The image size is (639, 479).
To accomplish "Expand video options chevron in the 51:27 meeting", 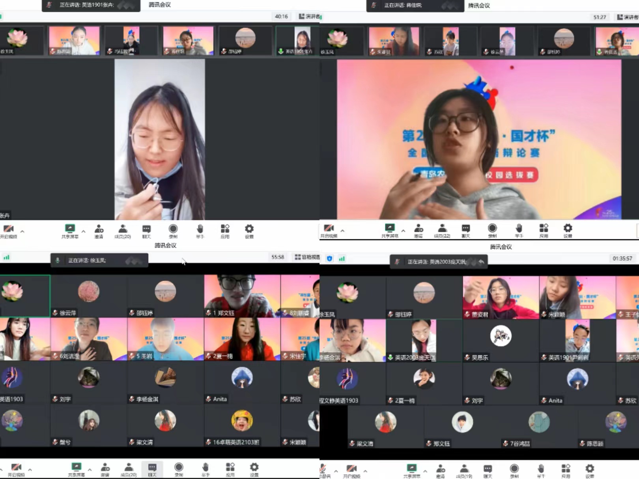I will [342, 231].
